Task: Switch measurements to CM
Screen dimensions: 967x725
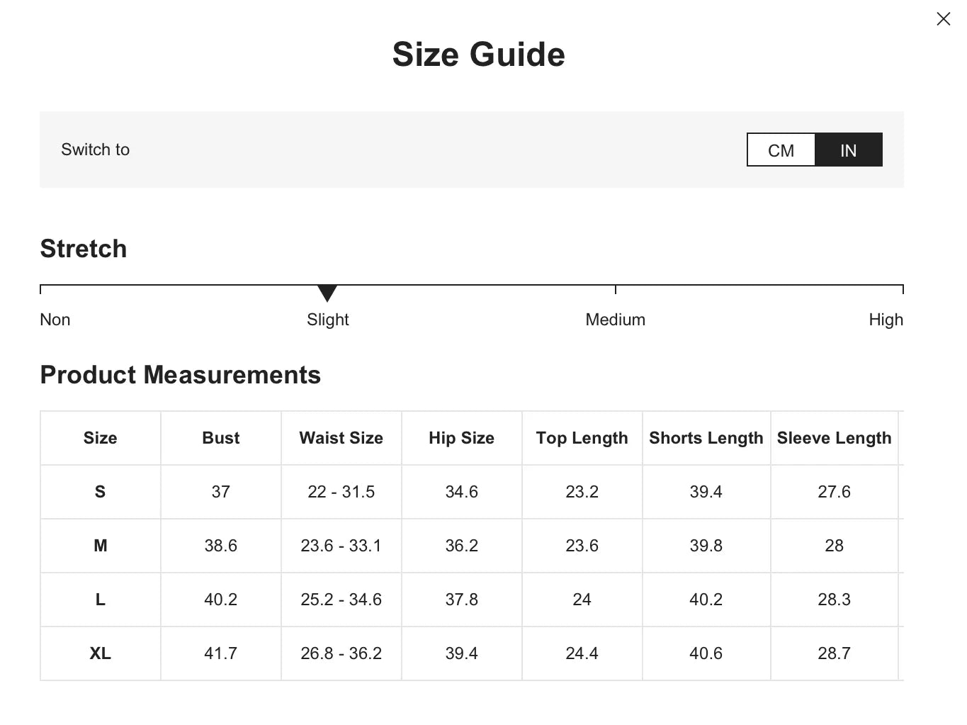Action: point(781,150)
